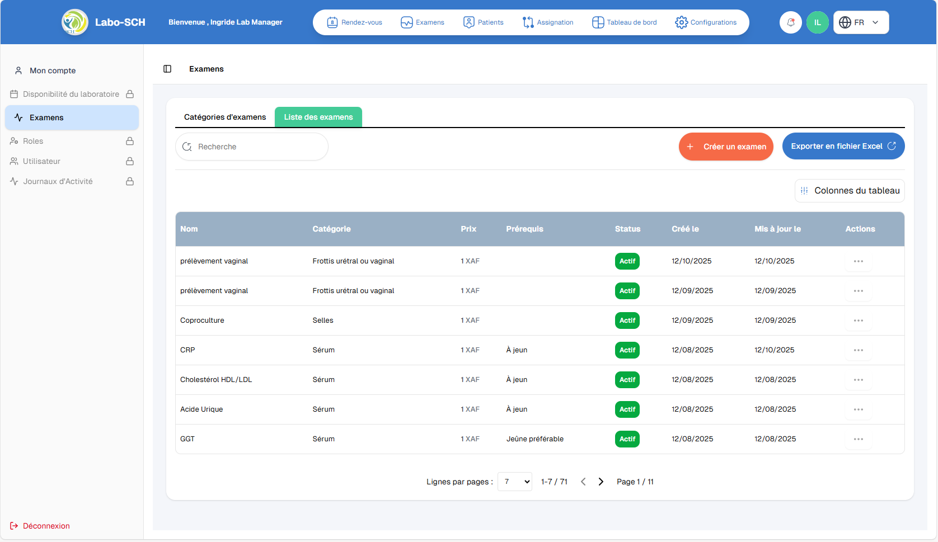This screenshot has width=938, height=542.
Task: Open Colonnes du tableau column chooser
Action: coord(850,191)
